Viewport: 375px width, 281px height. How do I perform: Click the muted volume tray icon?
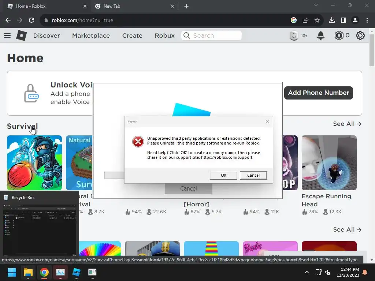pos(328,272)
